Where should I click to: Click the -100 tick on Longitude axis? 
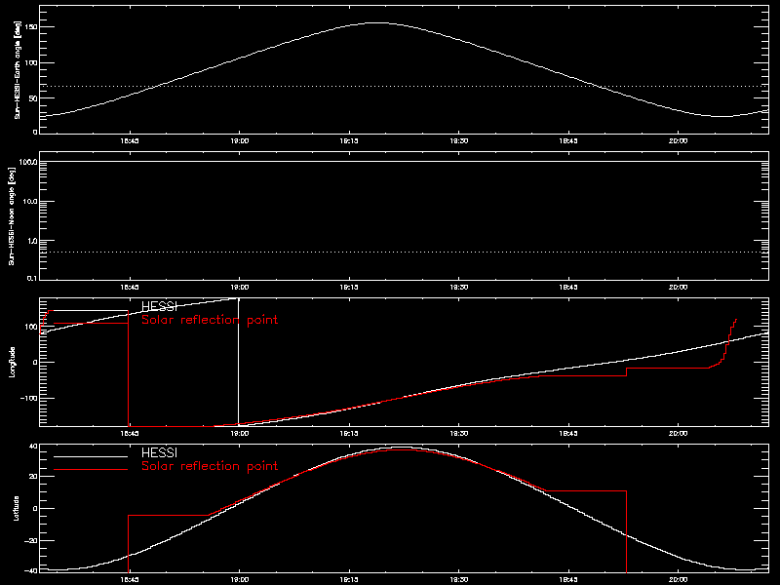click(29, 398)
